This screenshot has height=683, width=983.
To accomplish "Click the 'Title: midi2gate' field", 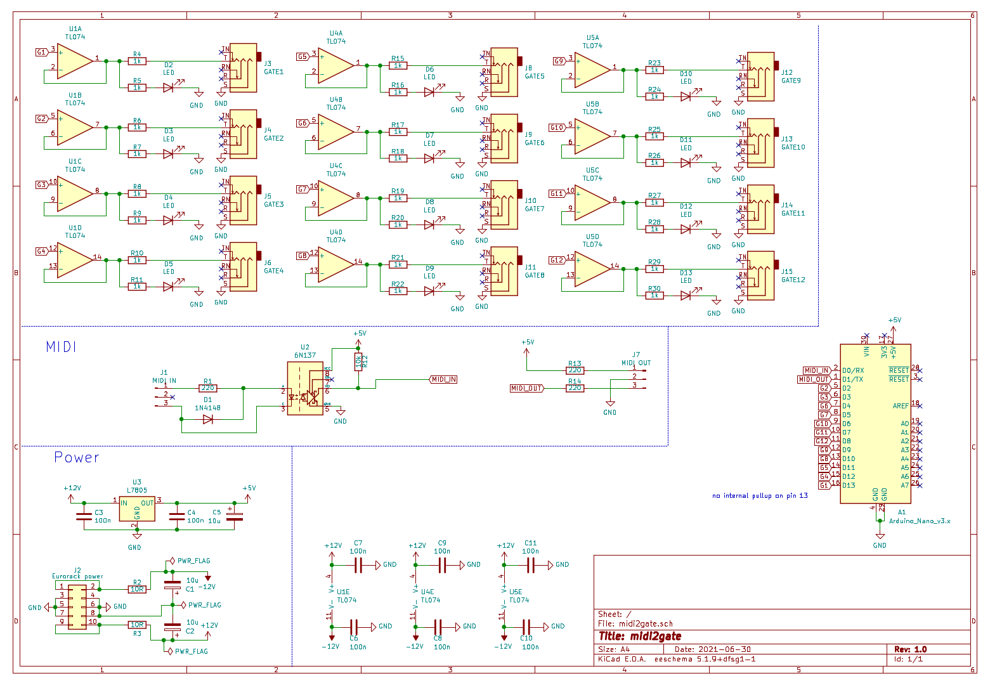I will tap(640, 636).
